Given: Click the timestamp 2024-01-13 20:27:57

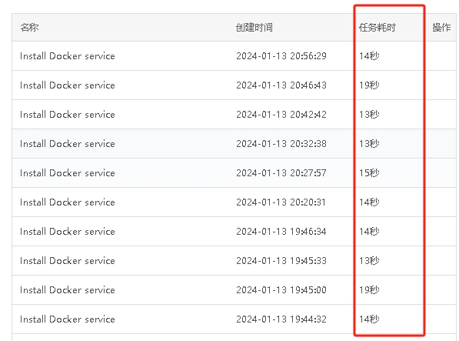Looking at the screenshot, I should (281, 173).
